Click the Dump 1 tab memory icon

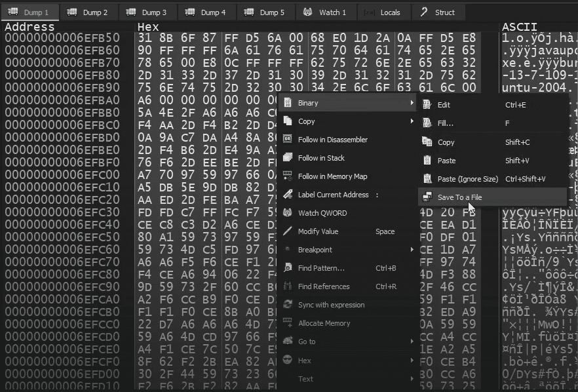click(13, 12)
